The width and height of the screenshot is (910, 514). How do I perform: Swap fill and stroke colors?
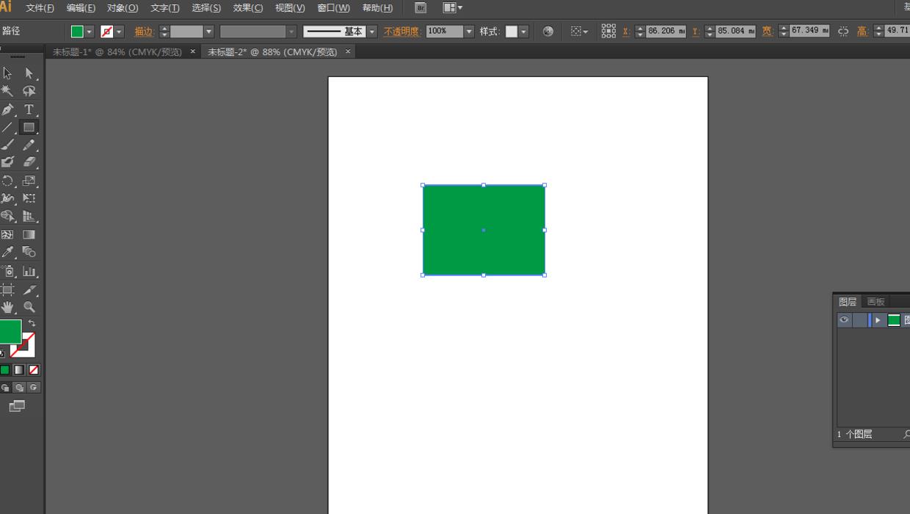32,323
